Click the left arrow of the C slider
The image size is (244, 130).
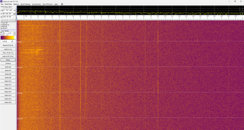click(x=3, y=34)
